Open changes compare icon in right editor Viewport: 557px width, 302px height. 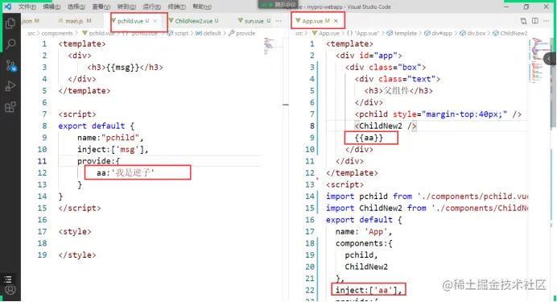(524, 21)
